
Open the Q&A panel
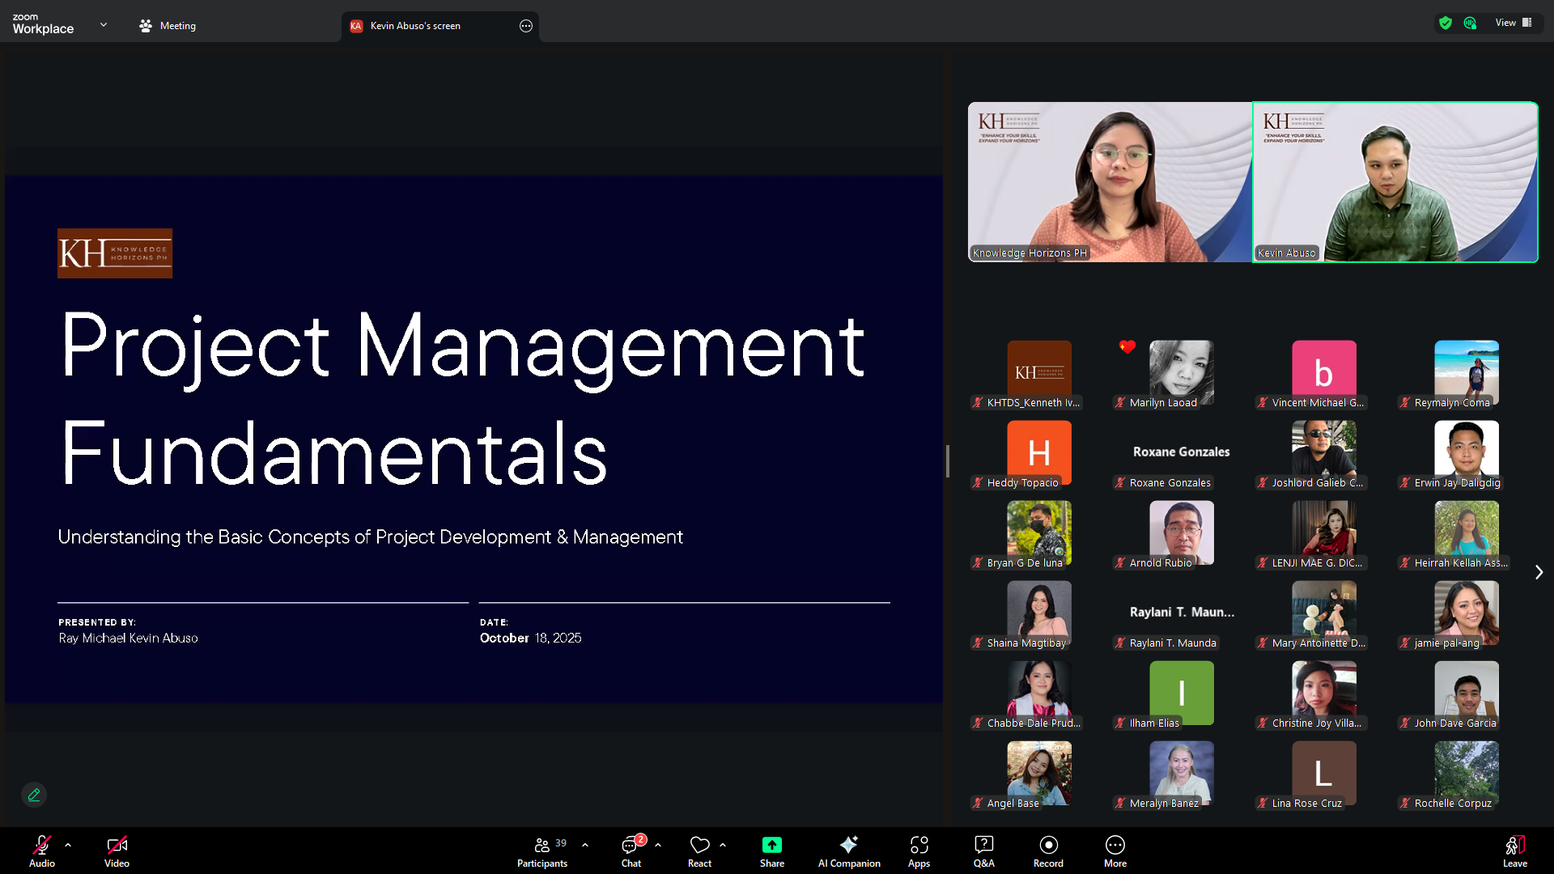[983, 851]
